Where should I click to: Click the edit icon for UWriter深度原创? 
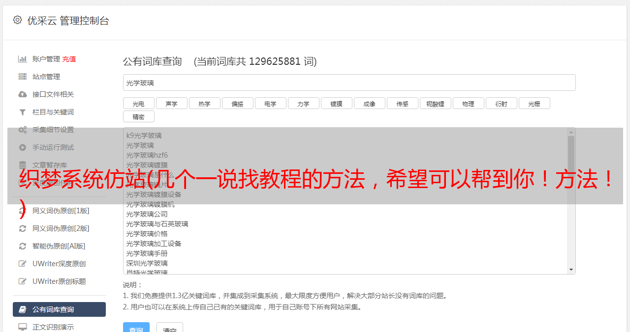point(22,264)
